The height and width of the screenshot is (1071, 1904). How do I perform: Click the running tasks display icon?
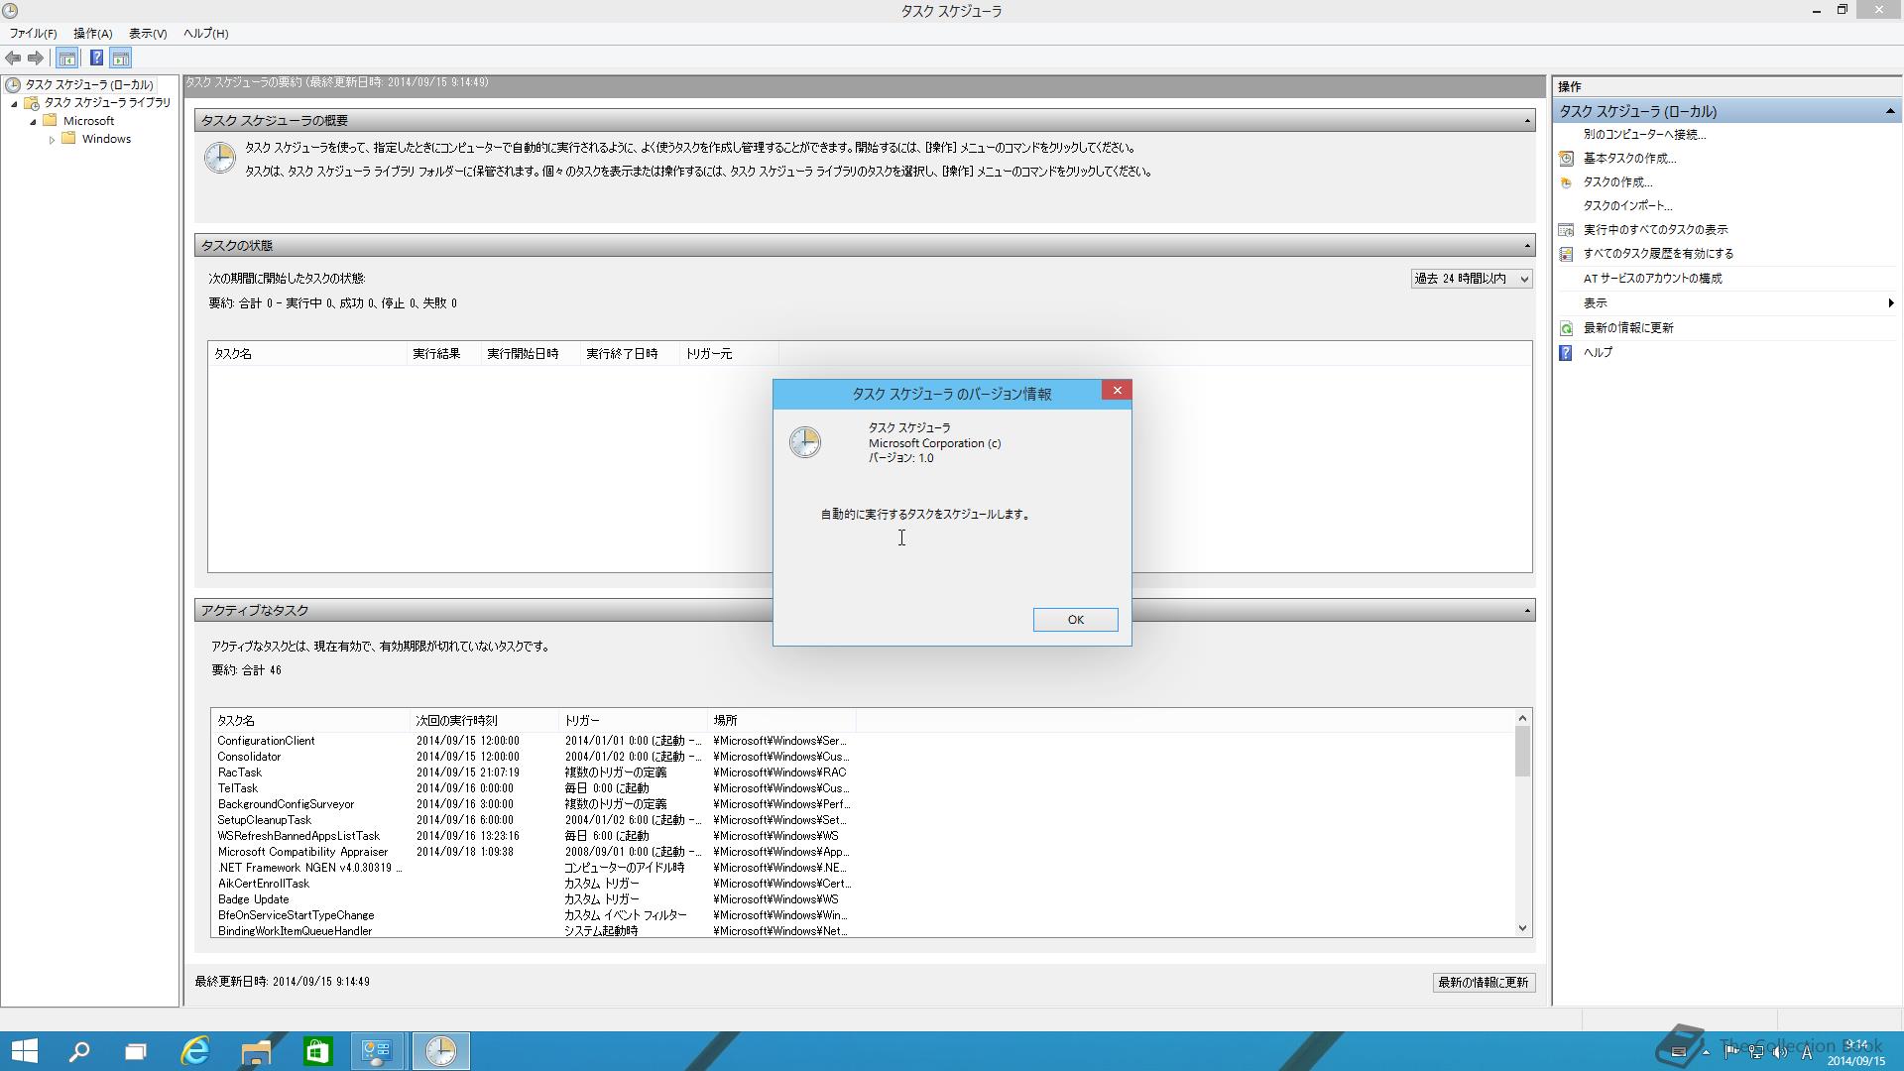coord(1566,230)
